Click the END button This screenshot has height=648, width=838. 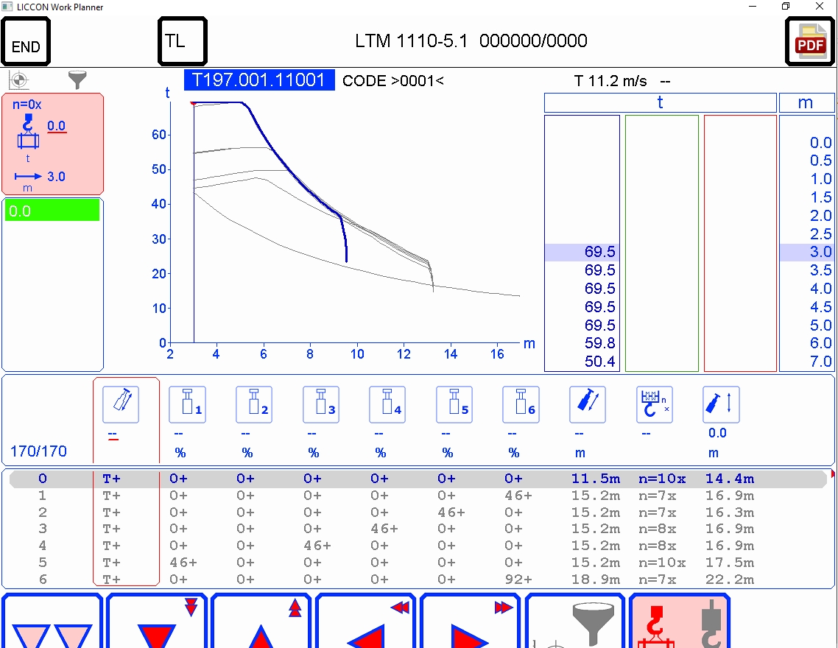(x=26, y=41)
